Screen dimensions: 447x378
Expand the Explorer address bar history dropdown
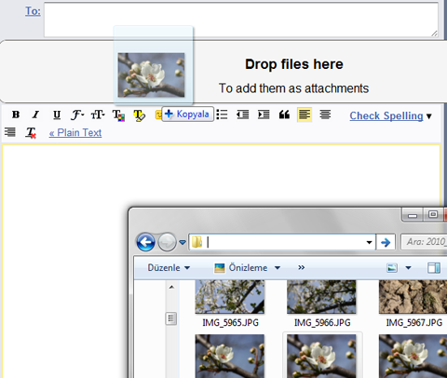pyautogui.click(x=369, y=242)
